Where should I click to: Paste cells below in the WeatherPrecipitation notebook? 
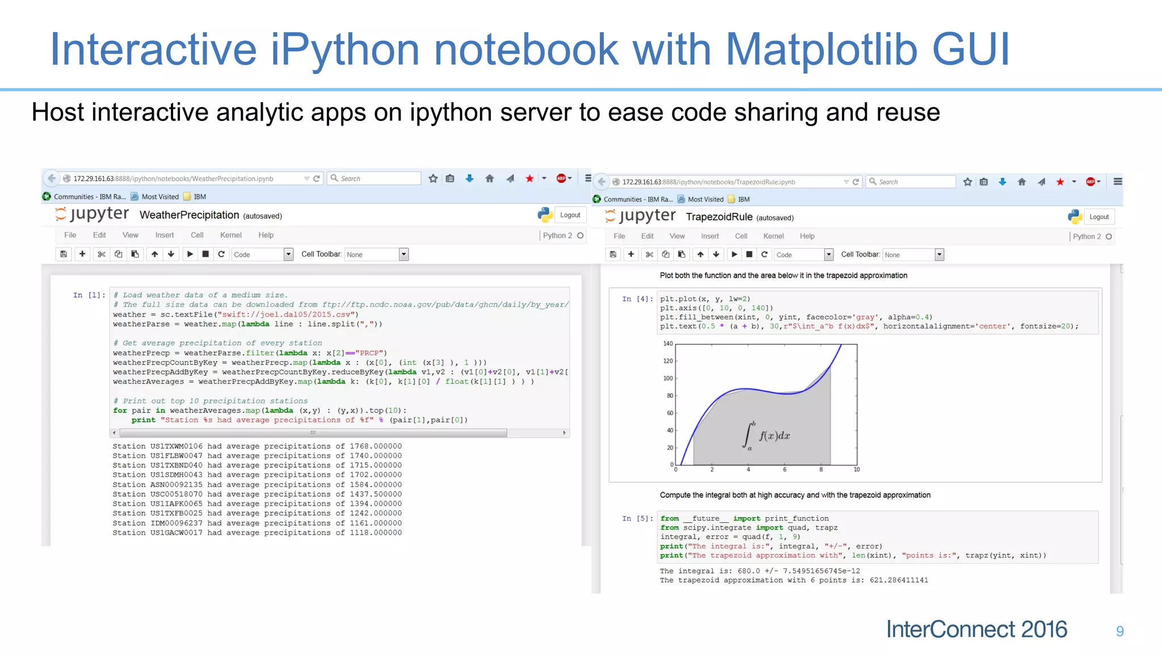tap(135, 254)
